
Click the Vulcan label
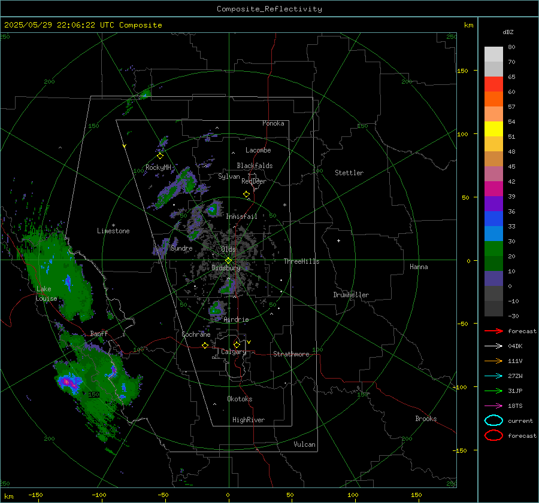pyautogui.click(x=305, y=444)
